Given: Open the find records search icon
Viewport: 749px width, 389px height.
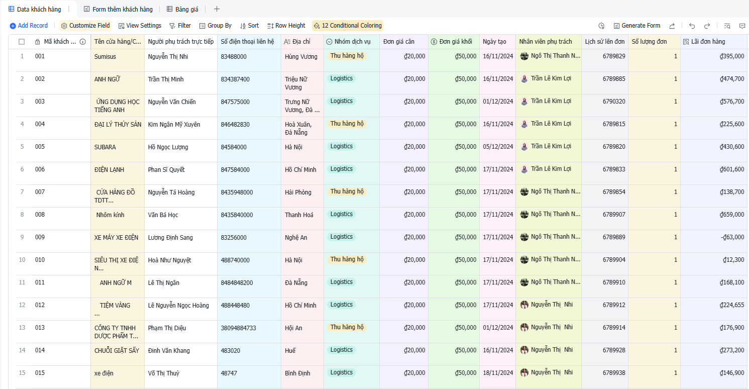Looking at the screenshot, I should point(727,26).
